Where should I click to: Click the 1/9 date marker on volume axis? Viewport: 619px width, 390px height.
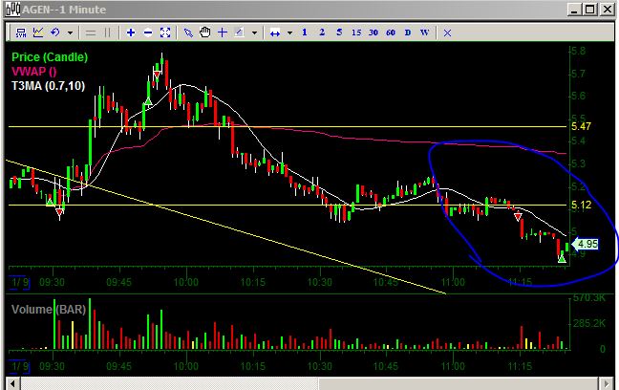tap(19, 366)
